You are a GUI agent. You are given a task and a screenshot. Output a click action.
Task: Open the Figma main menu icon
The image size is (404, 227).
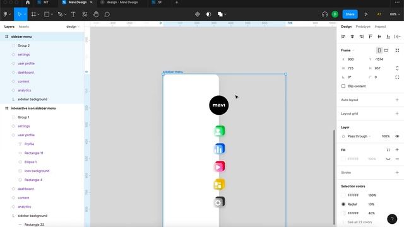(5, 15)
